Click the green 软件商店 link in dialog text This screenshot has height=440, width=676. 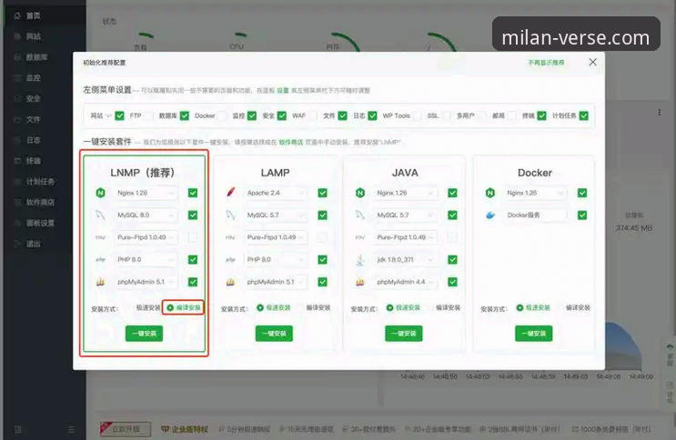coord(291,142)
